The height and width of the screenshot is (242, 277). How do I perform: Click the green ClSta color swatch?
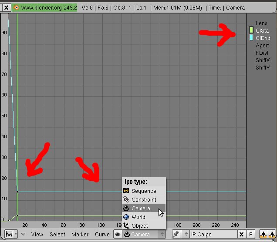click(x=251, y=30)
